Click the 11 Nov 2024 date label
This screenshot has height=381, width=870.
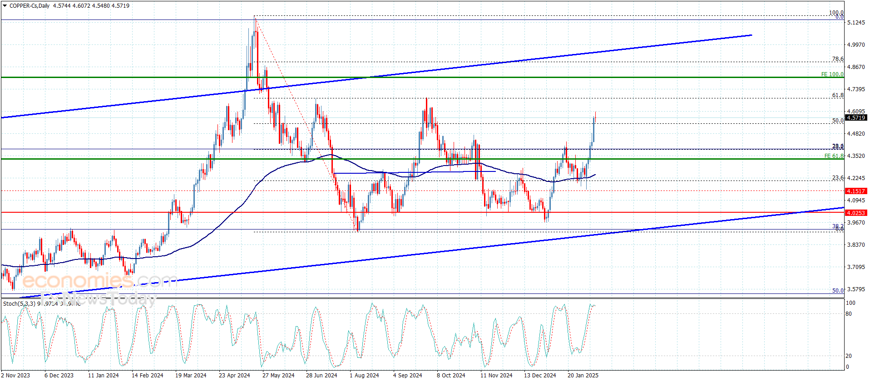pos(496,376)
